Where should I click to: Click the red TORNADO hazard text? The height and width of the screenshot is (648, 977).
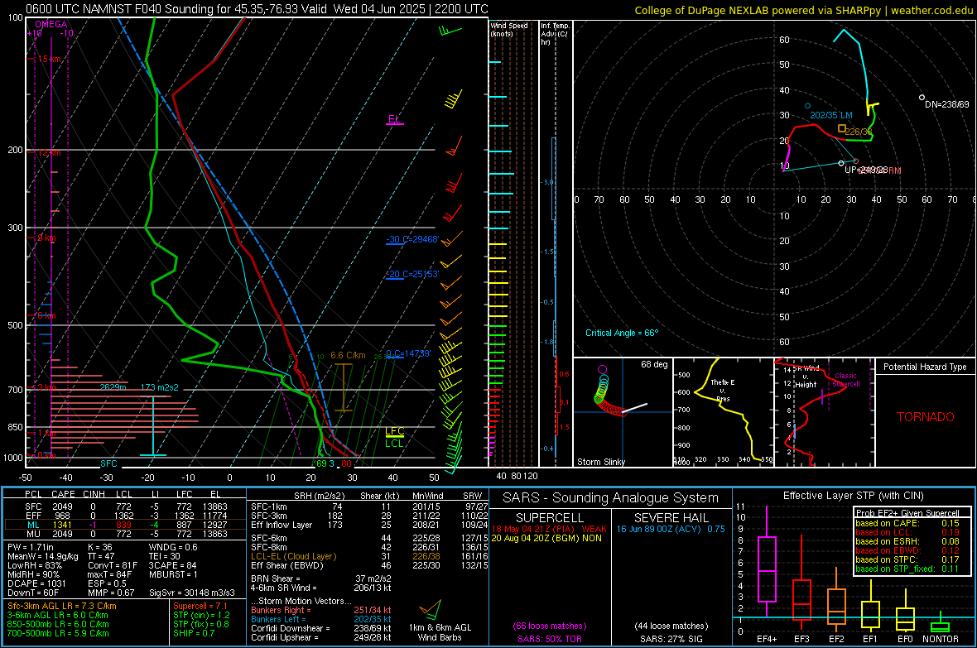926,417
